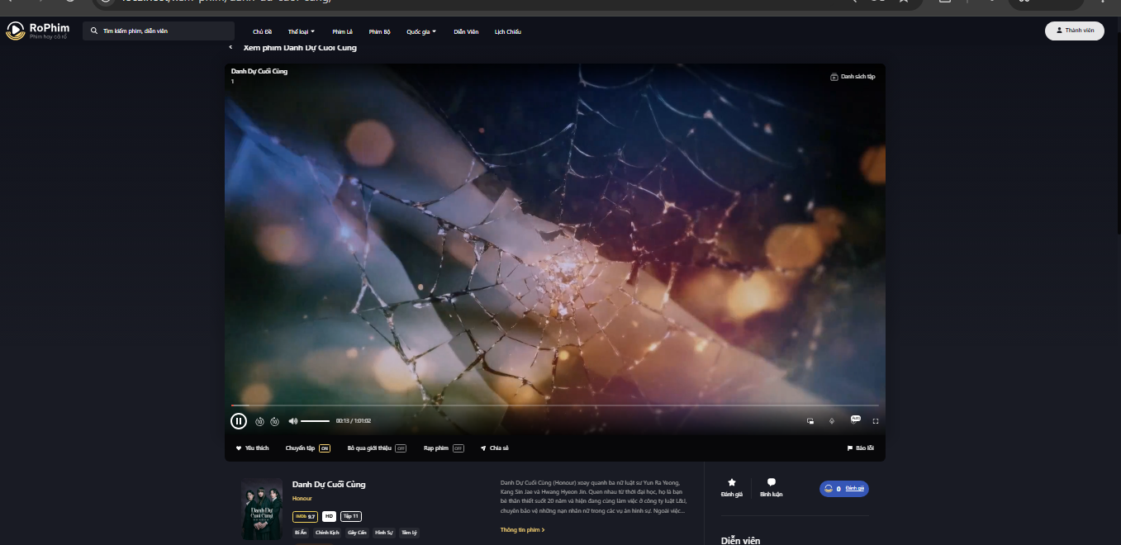Enable picture-in-picture mode

coord(810,421)
